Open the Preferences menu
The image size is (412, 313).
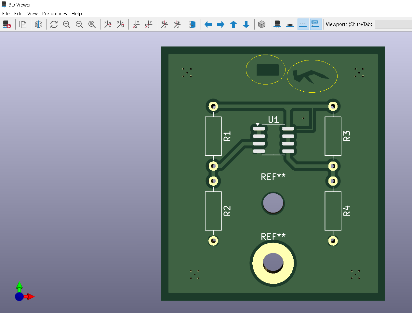pos(55,14)
